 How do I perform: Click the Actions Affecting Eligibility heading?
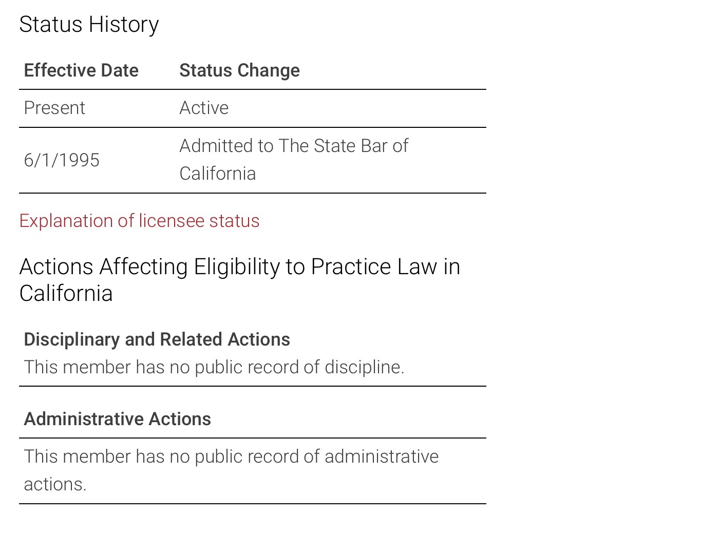[x=239, y=267]
